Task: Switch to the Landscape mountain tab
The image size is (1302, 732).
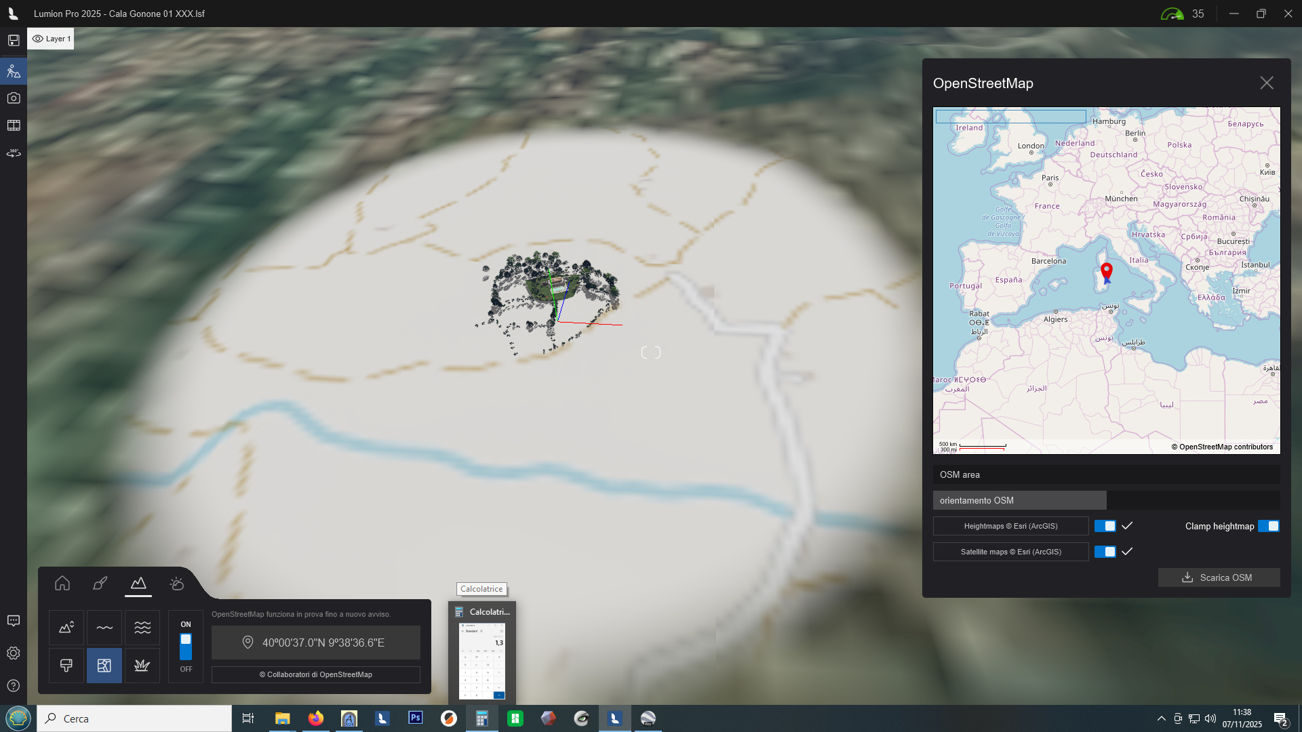Action: (138, 584)
